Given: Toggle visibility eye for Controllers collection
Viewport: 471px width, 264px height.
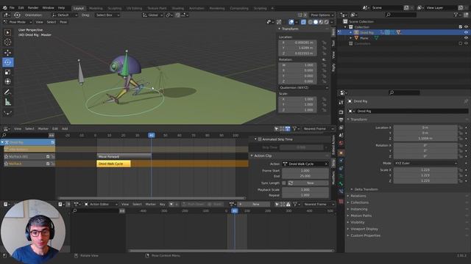Looking at the screenshot, I should pos(466,43).
